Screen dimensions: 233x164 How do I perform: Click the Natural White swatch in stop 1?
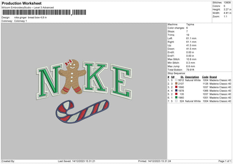(176, 80)
